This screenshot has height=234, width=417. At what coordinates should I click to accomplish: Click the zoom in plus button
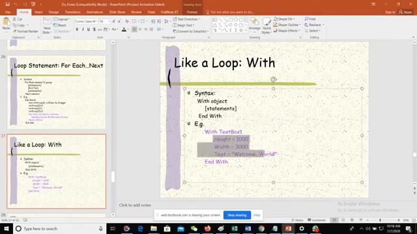399,220
